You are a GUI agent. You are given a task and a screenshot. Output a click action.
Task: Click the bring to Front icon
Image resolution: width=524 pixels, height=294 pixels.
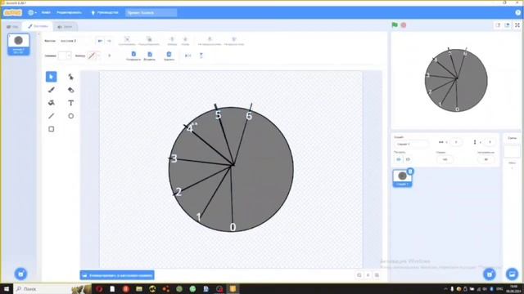point(210,40)
